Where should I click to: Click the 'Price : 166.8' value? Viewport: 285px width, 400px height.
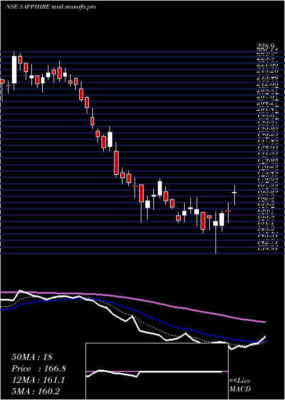(39, 369)
